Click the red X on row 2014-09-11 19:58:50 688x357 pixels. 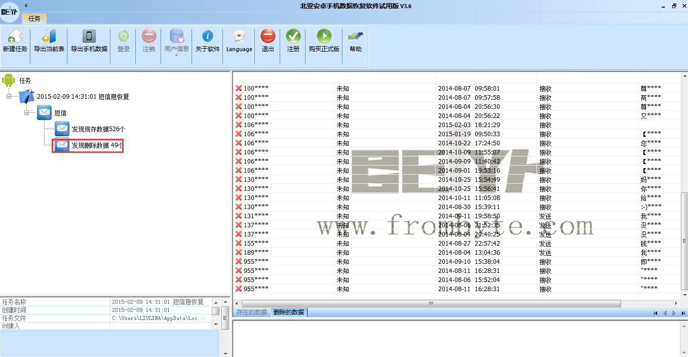tap(239, 216)
